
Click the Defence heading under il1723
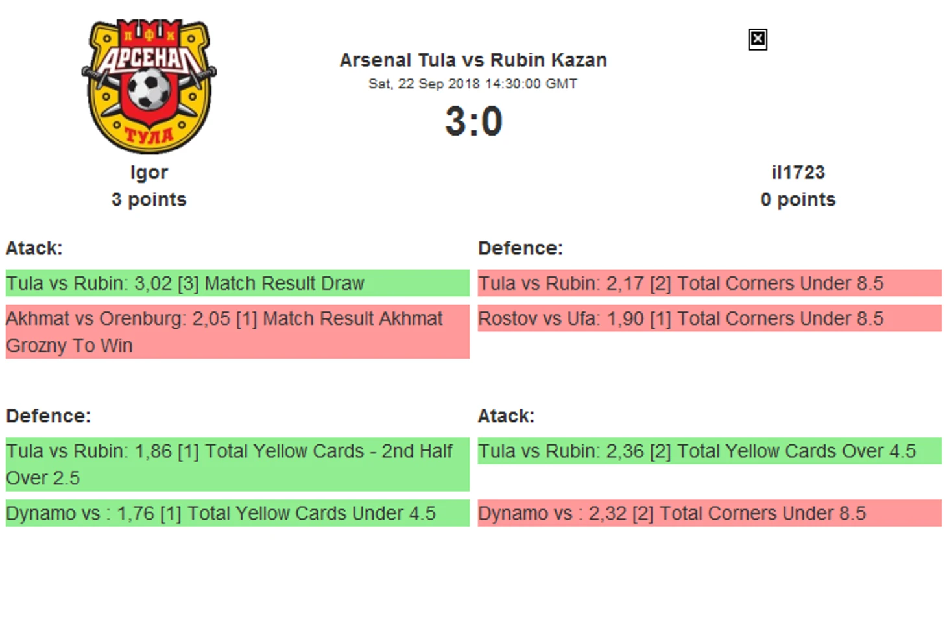520,248
